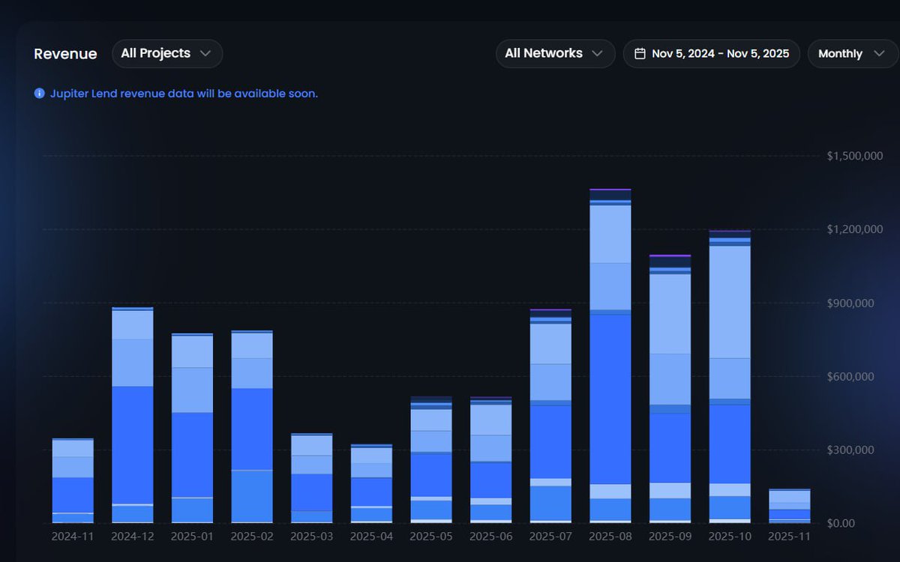Click the 2025-08 x-axis label
Viewport: 900px width, 562px height.
(x=610, y=537)
